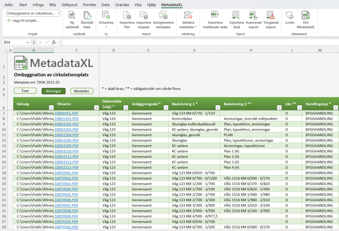The height and width of the screenshot is (231, 339).
Task: Click Lägg till projekt button
Action: (x=23, y=21)
